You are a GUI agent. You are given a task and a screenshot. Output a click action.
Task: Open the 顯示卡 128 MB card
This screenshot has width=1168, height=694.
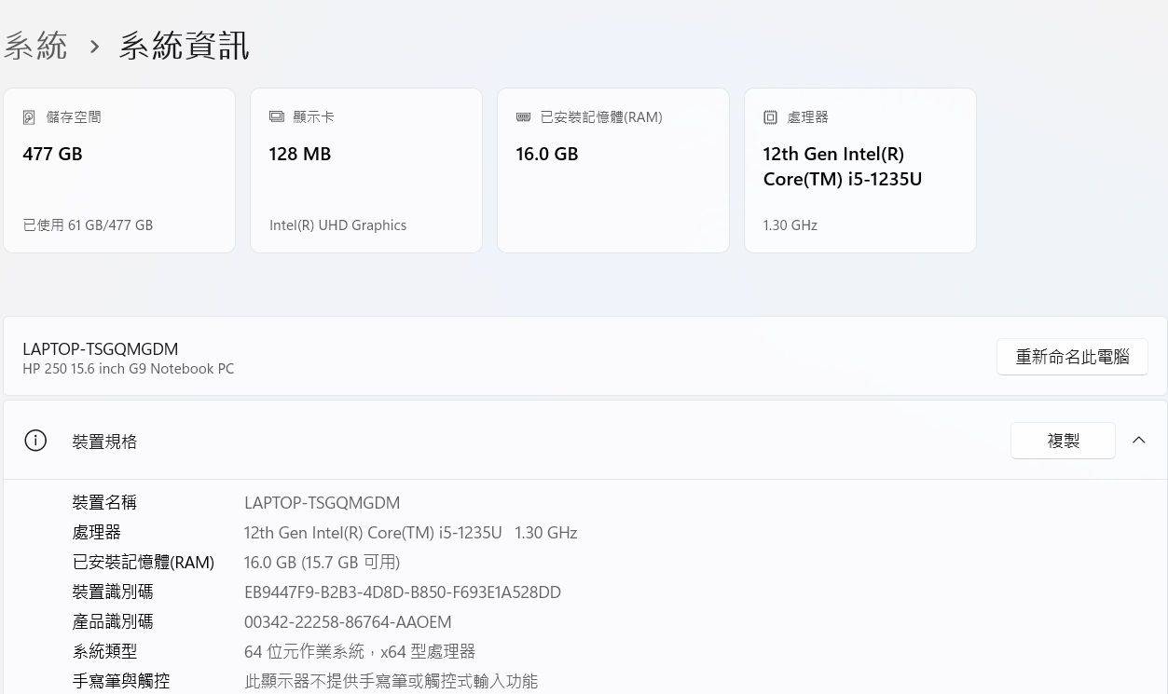point(365,170)
